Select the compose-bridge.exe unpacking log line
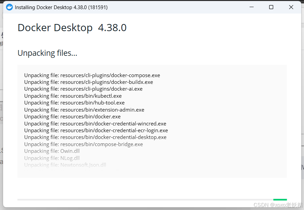The image size is (304, 210). pyautogui.click(x=84, y=144)
